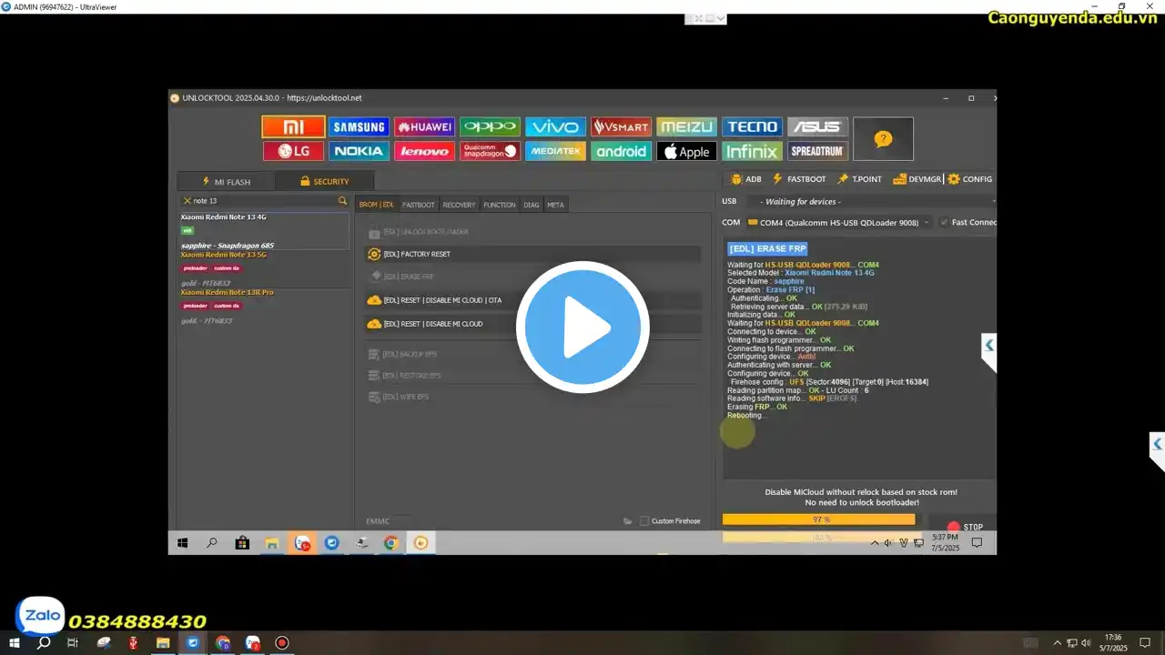Viewport: 1165px width, 655px height.
Task: Select the Samsung brand tile
Action: click(x=359, y=127)
